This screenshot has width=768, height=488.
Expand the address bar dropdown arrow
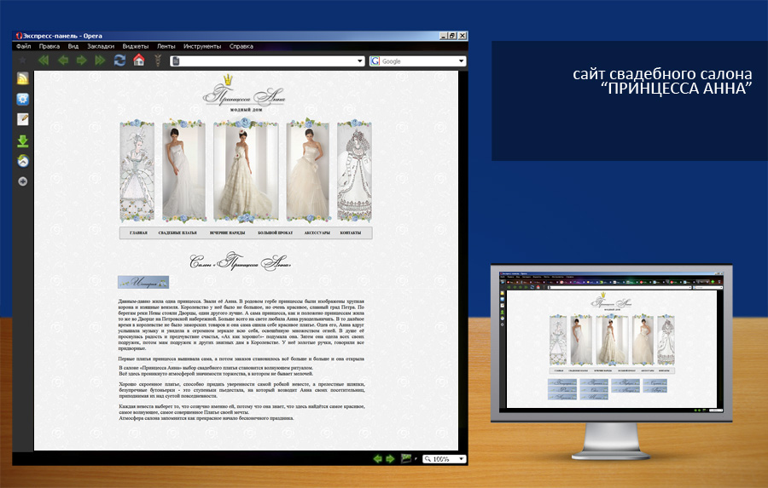(360, 61)
